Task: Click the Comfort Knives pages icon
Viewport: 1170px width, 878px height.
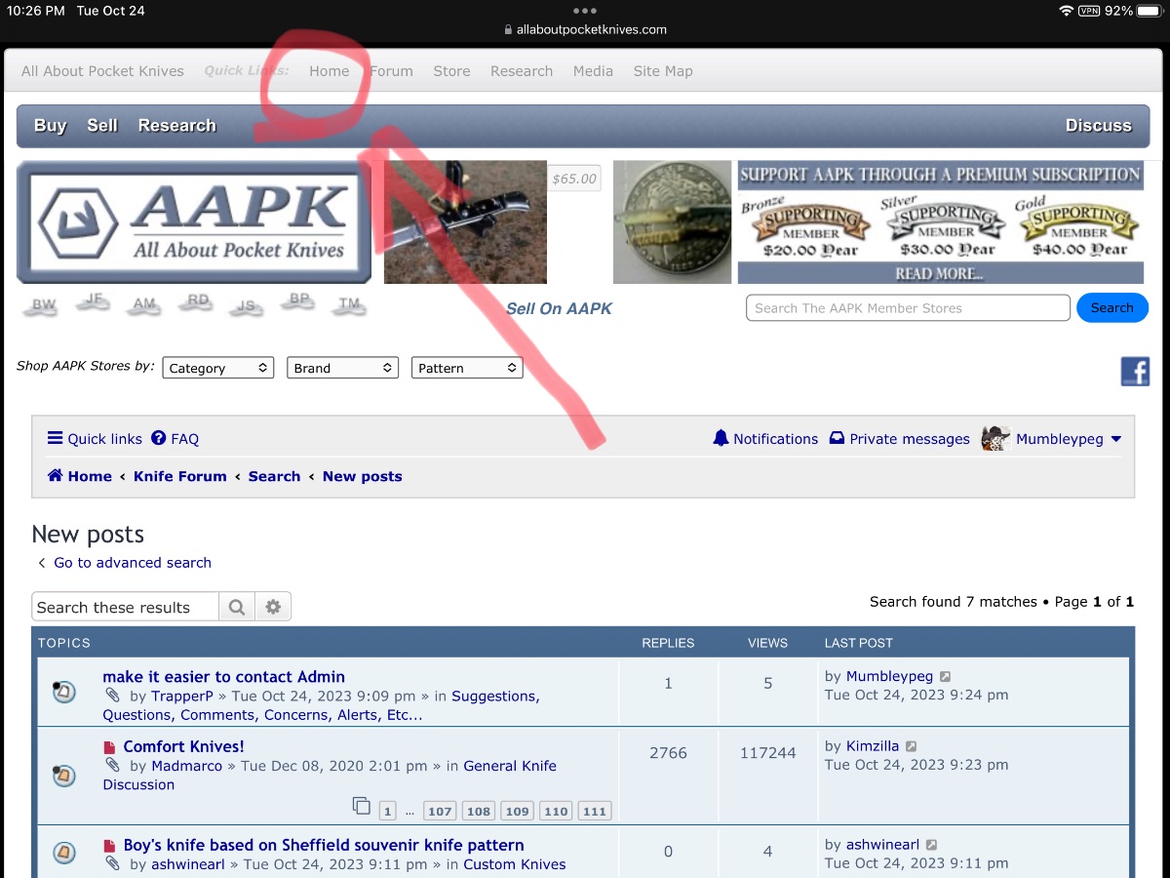Action: (x=361, y=806)
